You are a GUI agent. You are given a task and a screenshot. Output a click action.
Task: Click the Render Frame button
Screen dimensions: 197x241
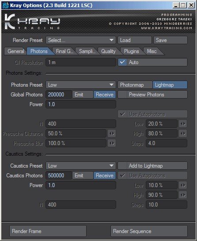(48, 231)
